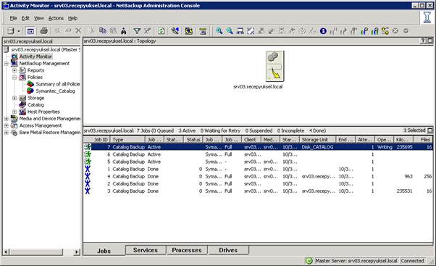Click the paste icon in the toolbar
436x266 pixels.
[113, 31]
